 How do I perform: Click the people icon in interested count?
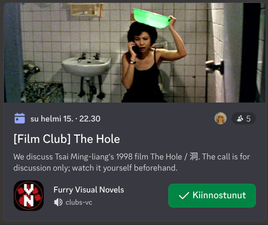pos(240,119)
